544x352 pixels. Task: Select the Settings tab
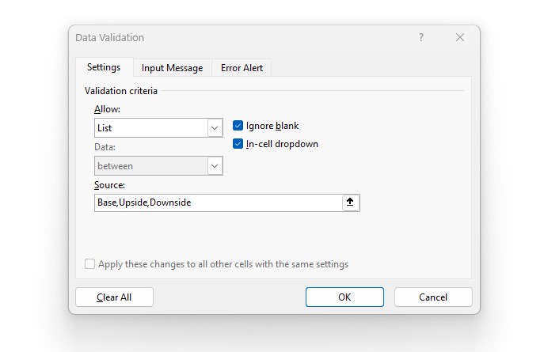pyautogui.click(x=104, y=67)
